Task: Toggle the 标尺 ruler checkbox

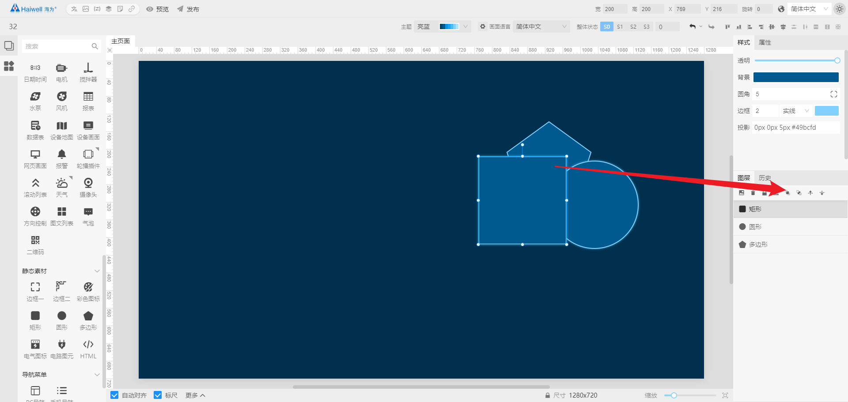Action: tap(158, 395)
